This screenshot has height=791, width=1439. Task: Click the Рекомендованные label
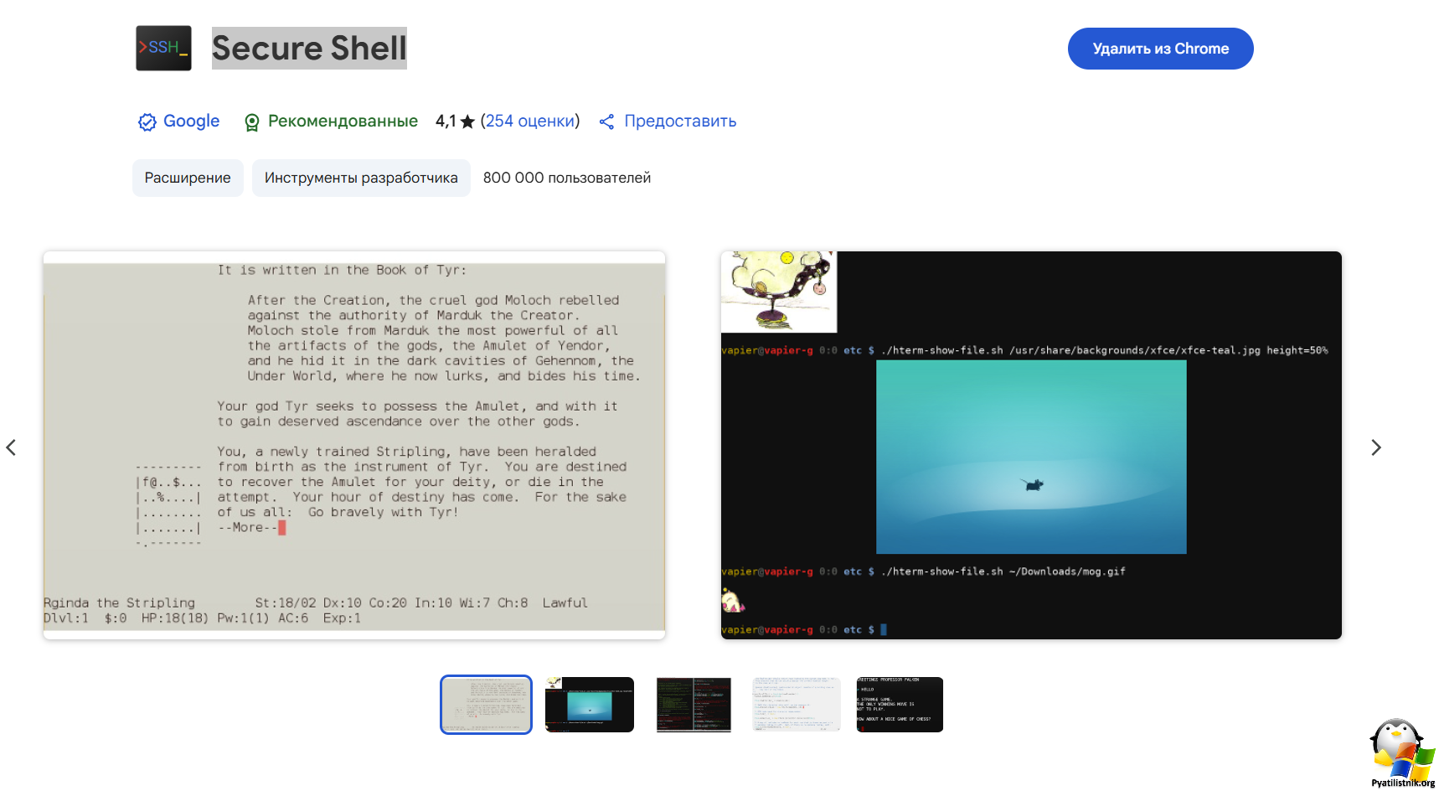click(343, 121)
